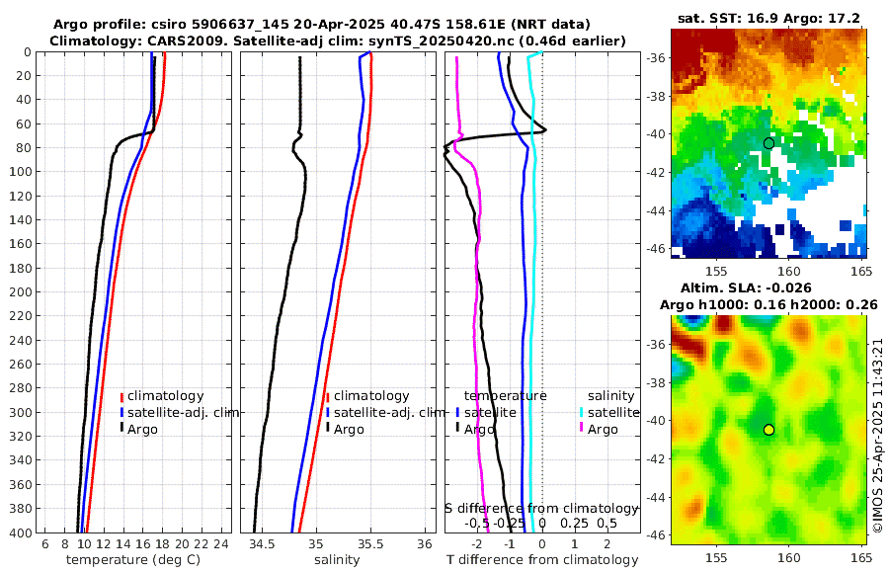Click cyan salinity satellite legend marker

582,412
